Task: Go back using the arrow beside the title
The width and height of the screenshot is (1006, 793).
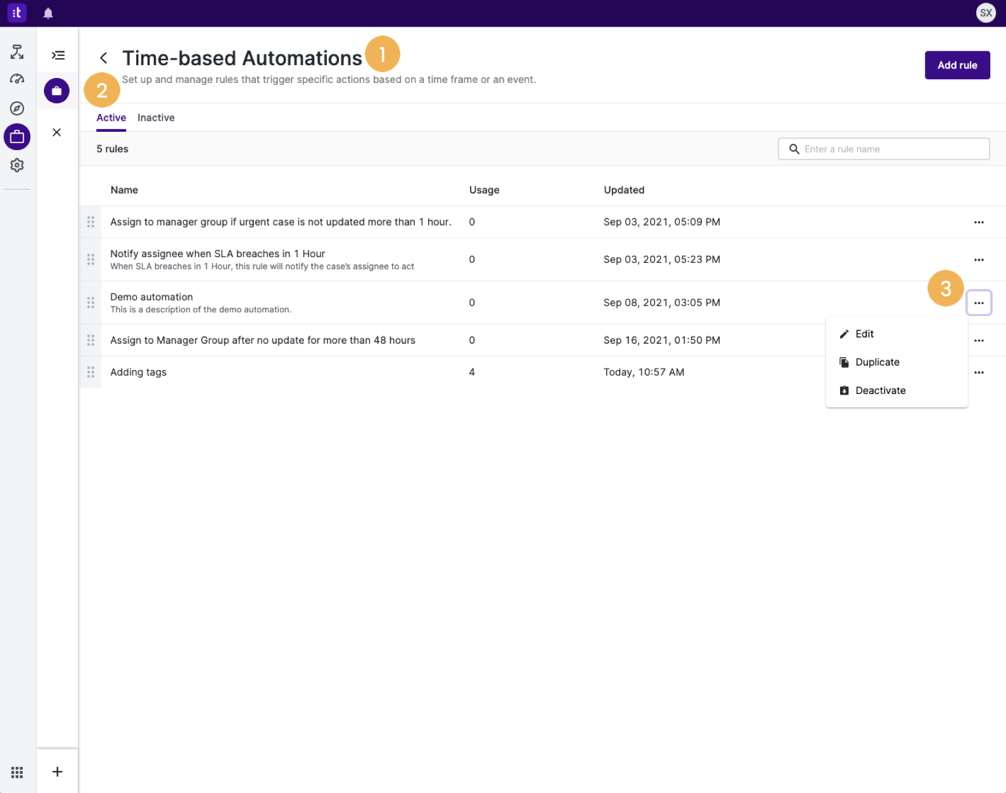Action: pos(103,58)
